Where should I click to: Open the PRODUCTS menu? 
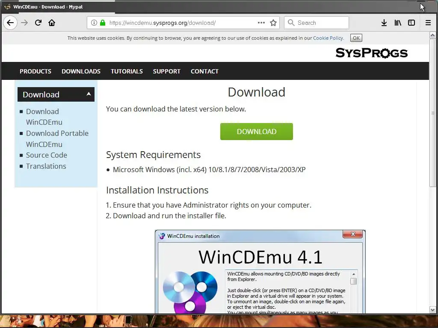(x=36, y=71)
